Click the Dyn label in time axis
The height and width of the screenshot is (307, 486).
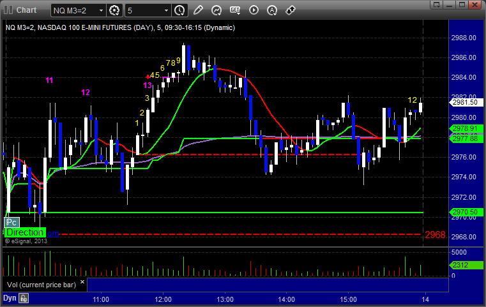pos(10,298)
